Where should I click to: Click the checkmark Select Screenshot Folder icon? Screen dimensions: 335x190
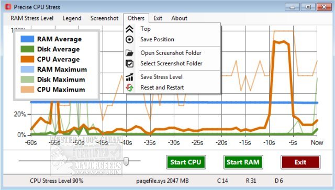[129, 63]
